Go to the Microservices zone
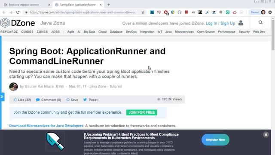The image size is (275, 155). pos(184,31)
